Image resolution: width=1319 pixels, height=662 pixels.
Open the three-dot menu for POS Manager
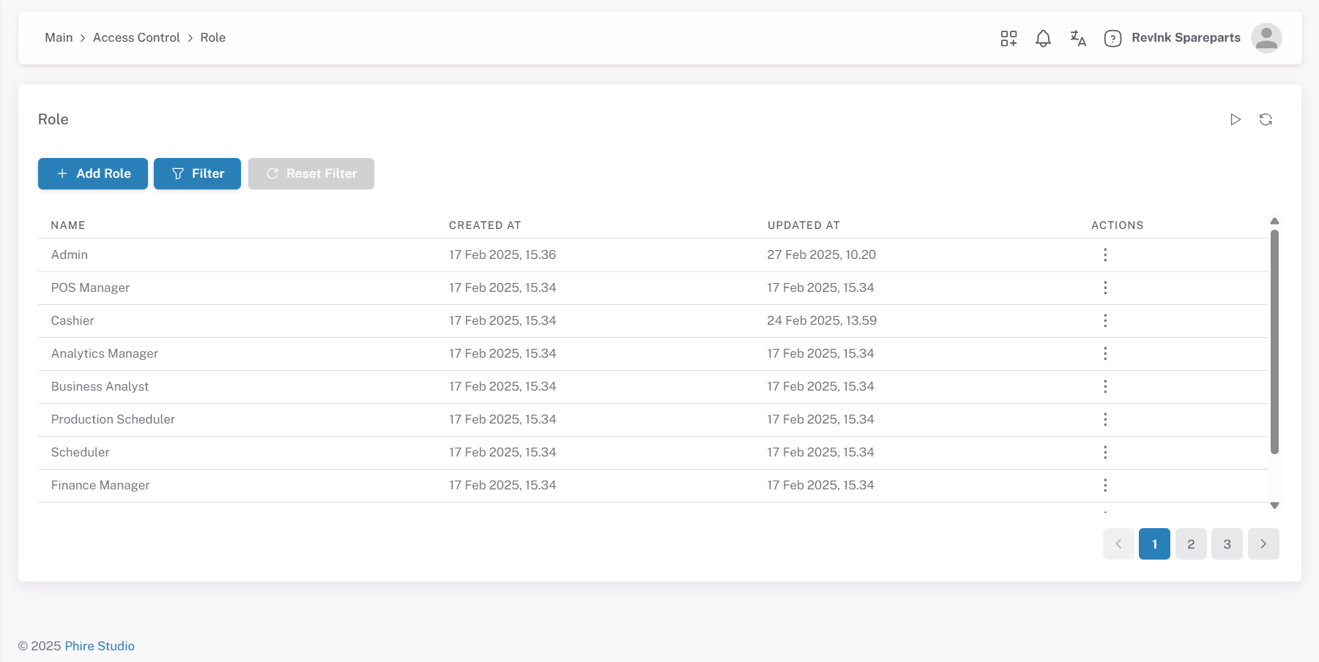(x=1105, y=287)
